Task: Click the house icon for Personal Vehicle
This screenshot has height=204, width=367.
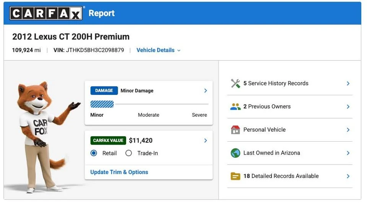Action: (235, 129)
